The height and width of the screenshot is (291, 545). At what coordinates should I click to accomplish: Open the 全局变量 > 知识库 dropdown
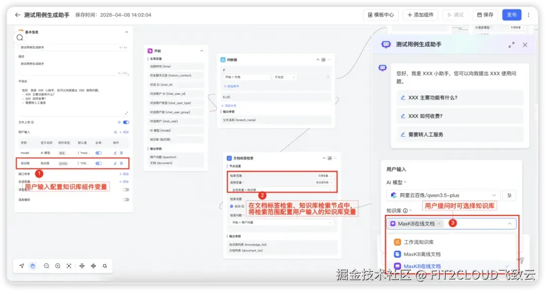282,190
